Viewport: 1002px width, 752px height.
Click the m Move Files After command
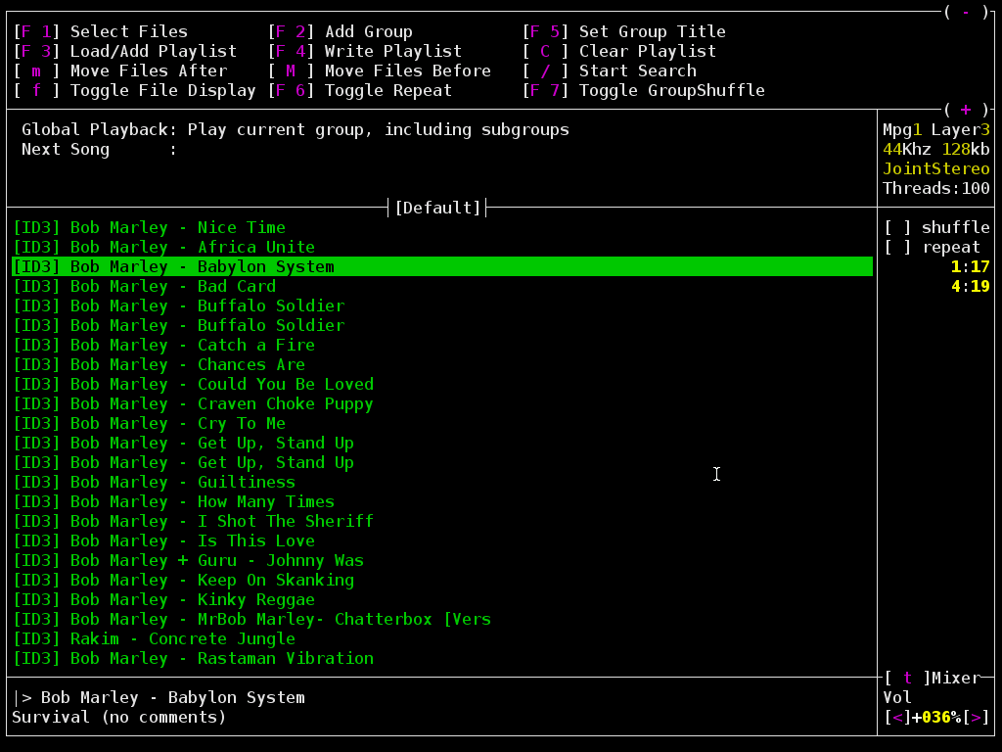(x=120, y=70)
